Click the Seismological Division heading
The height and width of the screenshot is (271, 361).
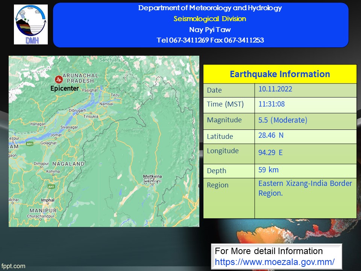pos(209,19)
